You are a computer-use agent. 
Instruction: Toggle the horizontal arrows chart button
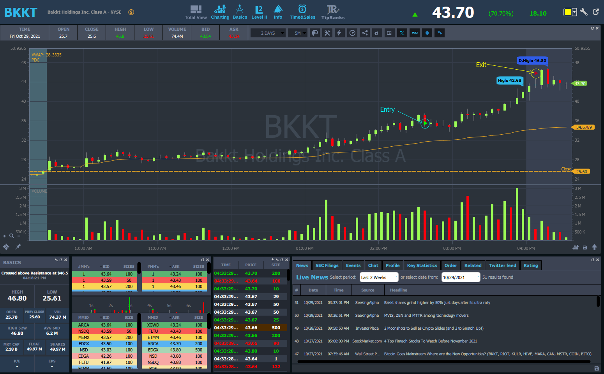pos(440,33)
